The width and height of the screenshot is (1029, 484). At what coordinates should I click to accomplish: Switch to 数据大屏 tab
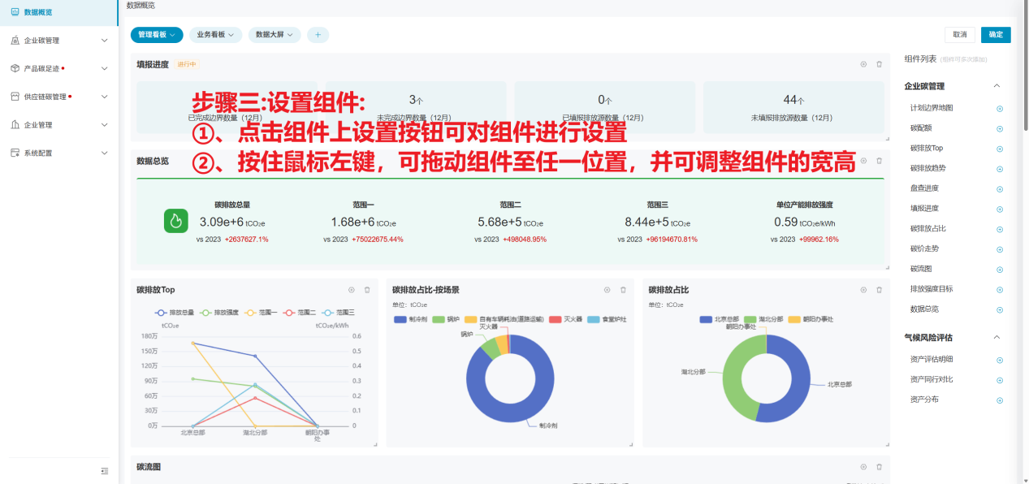click(x=275, y=35)
